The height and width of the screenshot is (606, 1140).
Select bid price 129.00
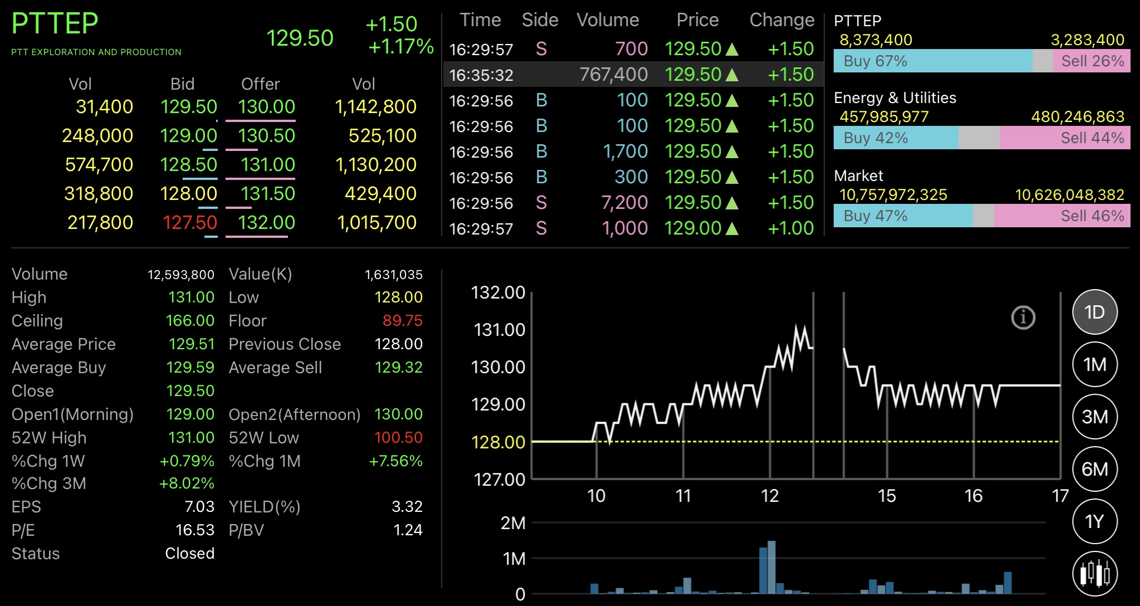click(x=189, y=135)
